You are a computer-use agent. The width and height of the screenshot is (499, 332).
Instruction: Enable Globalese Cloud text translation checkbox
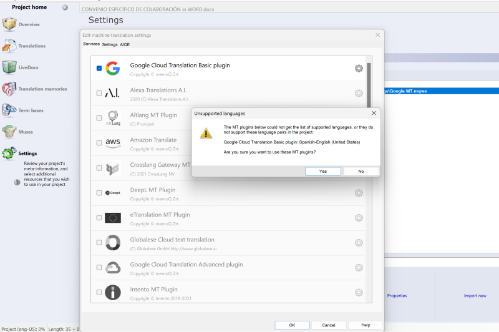click(99, 243)
